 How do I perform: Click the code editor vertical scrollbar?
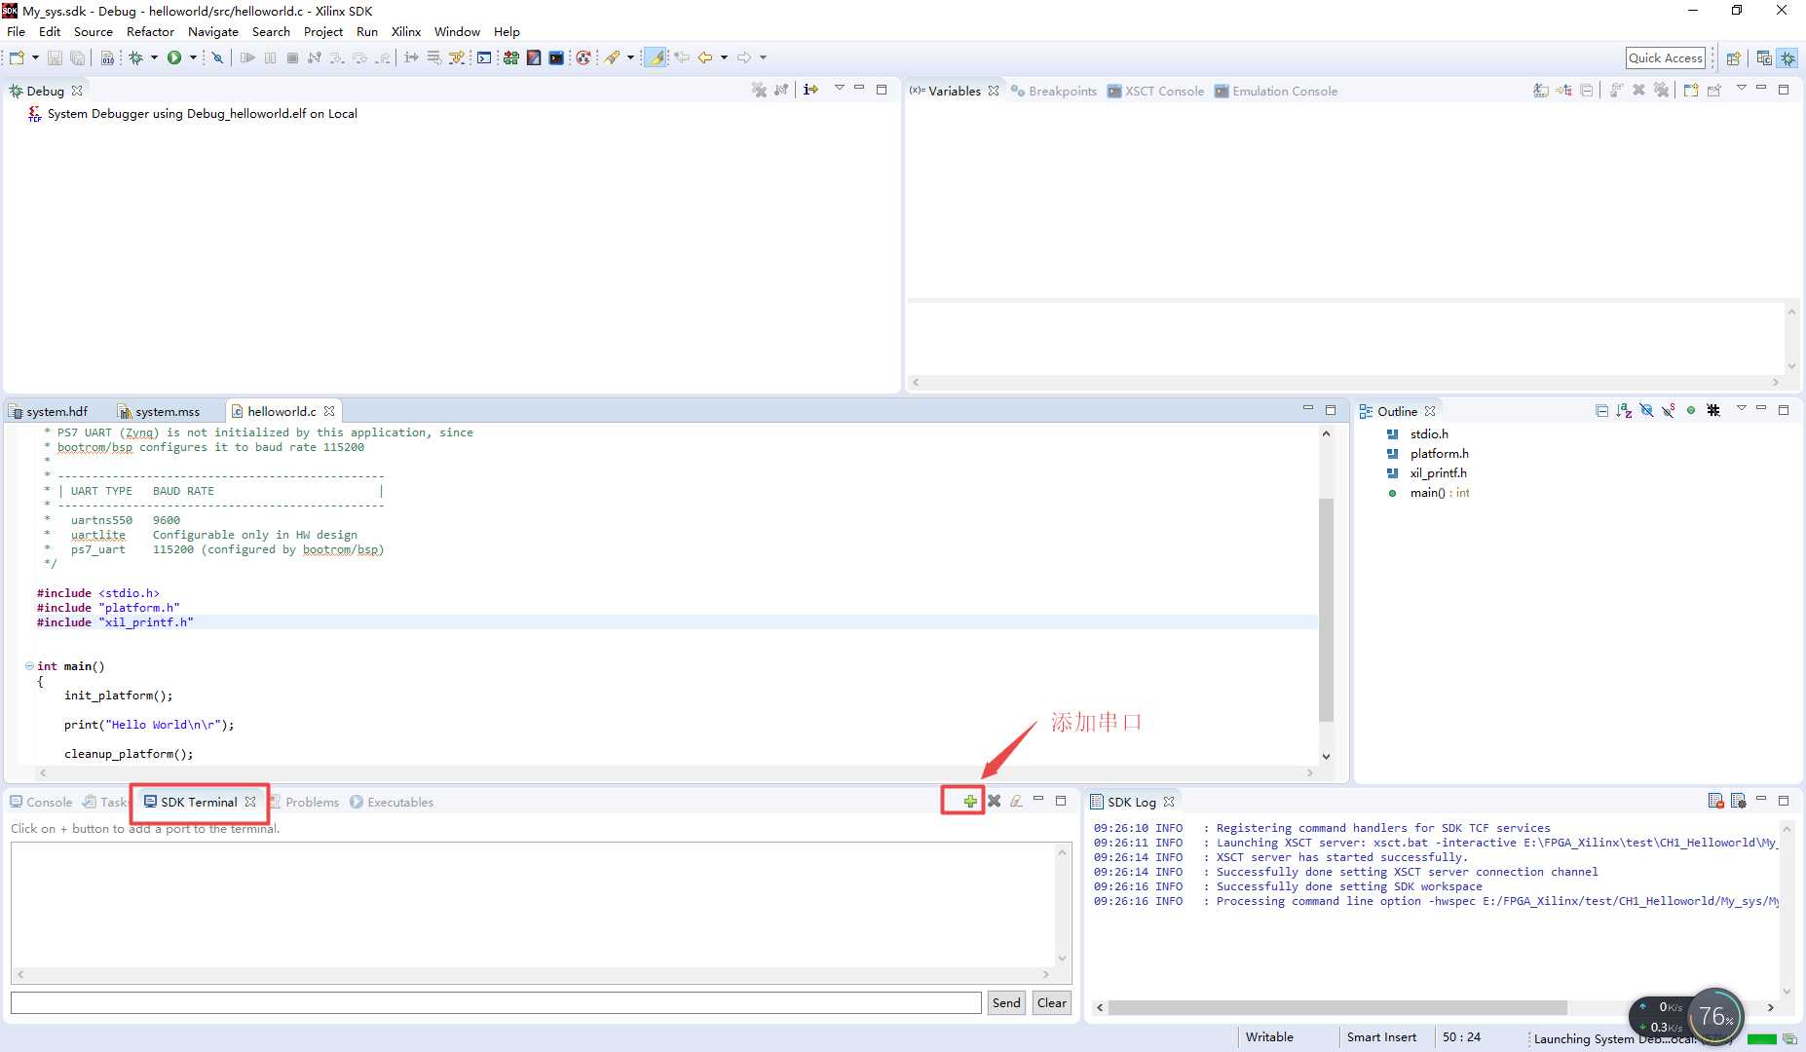click(1326, 610)
